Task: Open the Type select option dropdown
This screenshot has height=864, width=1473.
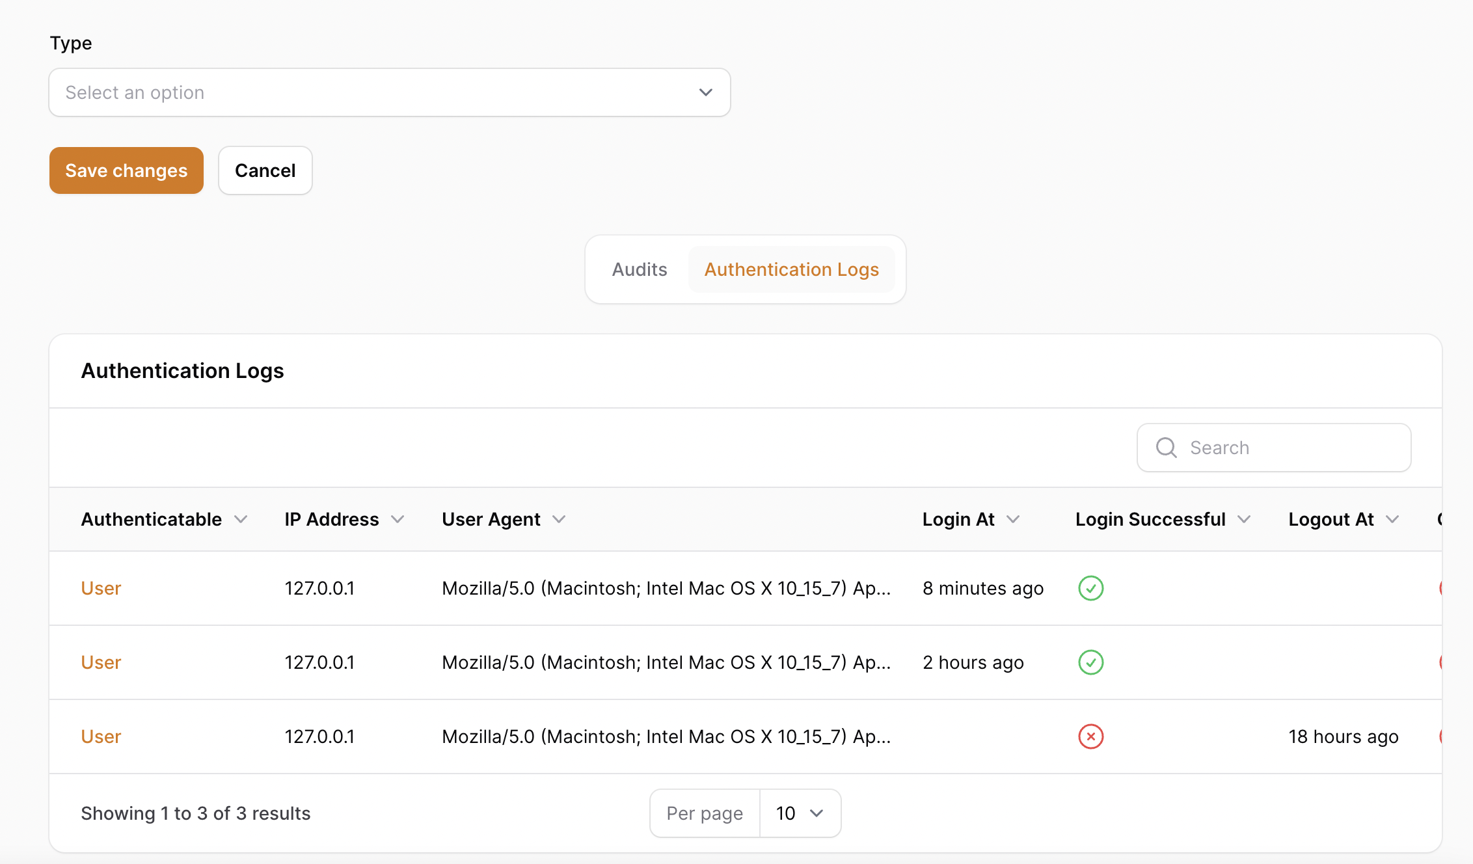Action: (x=389, y=92)
